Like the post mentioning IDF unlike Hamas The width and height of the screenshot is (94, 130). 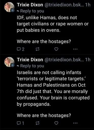(x=56, y=49)
